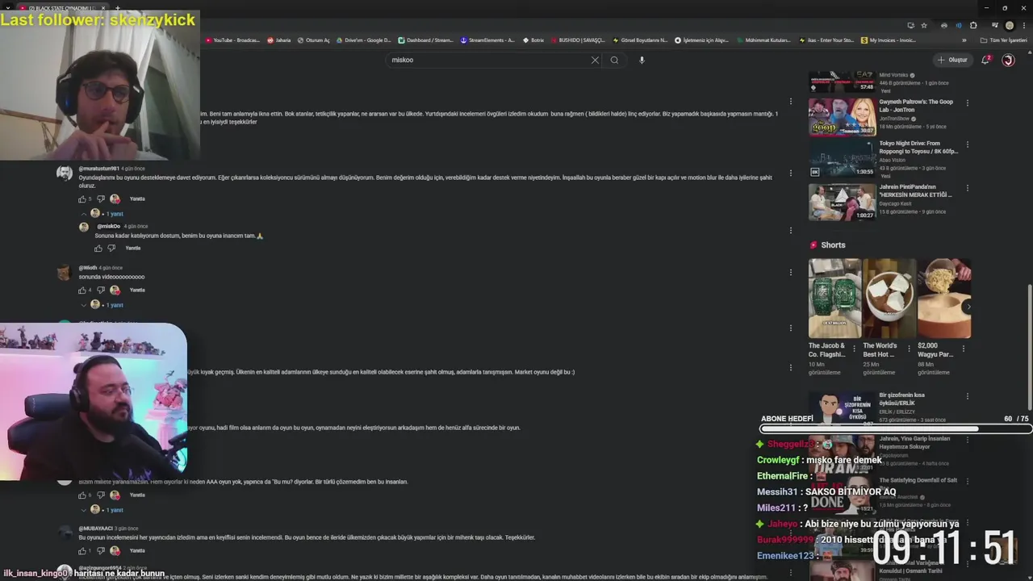Open Gwyneth Paltrow's Goop Lab video thumbnail
1033x581 pixels.
(842, 117)
